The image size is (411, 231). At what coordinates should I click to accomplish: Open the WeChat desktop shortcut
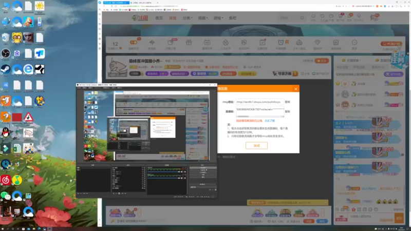[6, 196]
